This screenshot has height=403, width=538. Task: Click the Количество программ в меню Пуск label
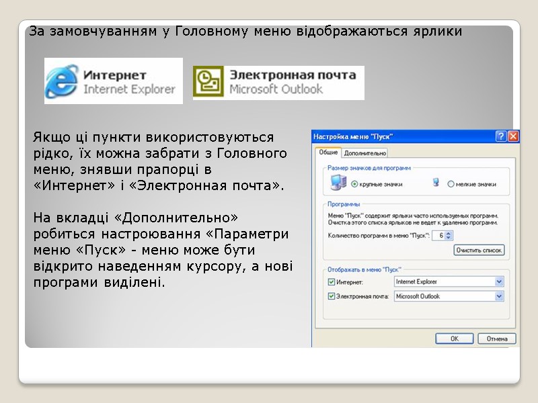pos(379,236)
